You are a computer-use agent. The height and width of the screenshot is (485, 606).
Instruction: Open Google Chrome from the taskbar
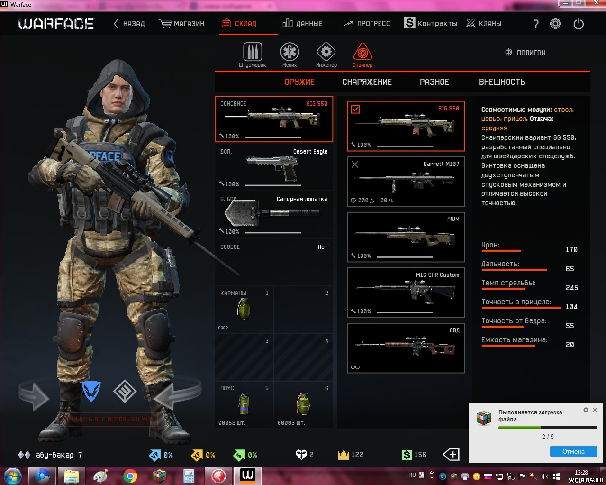pos(130,476)
